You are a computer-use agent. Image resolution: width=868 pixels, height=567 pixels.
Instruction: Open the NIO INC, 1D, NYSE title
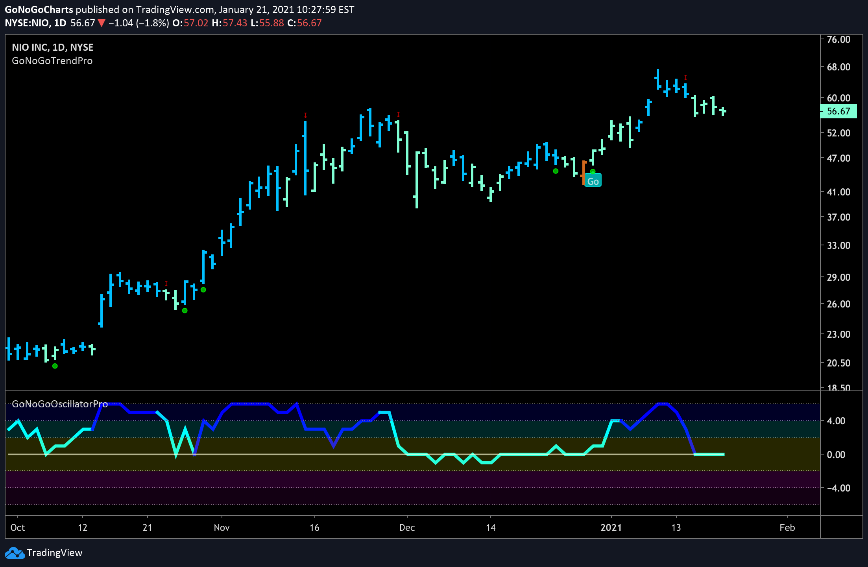pyautogui.click(x=52, y=47)
